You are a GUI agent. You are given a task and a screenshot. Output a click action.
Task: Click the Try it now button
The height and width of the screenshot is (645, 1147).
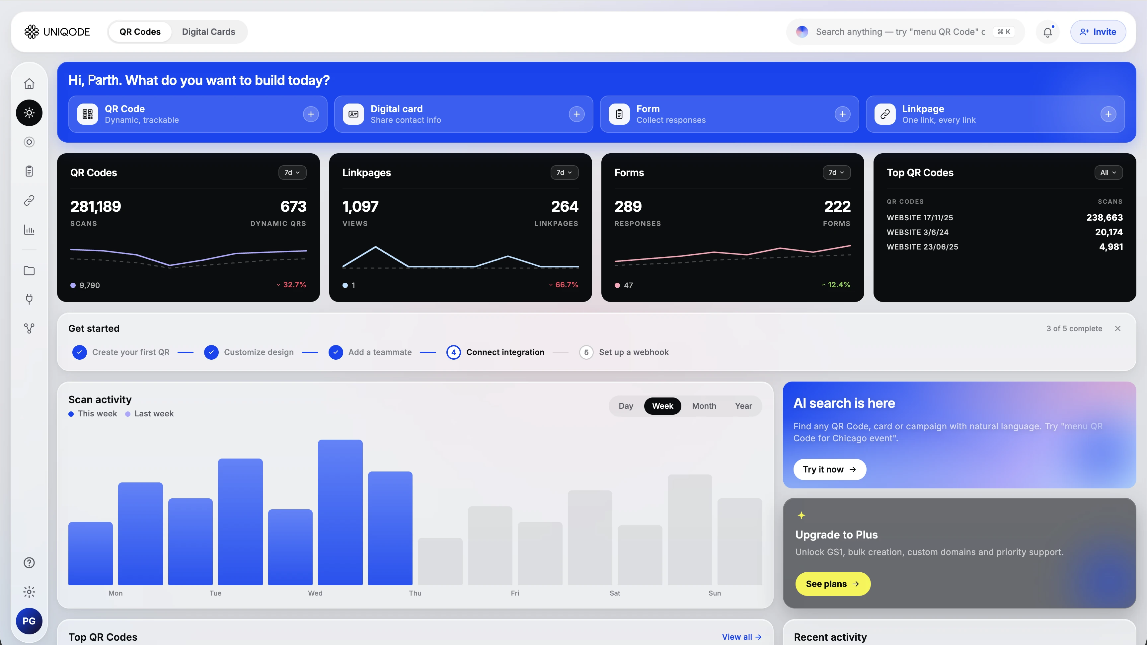click(829, 469)
